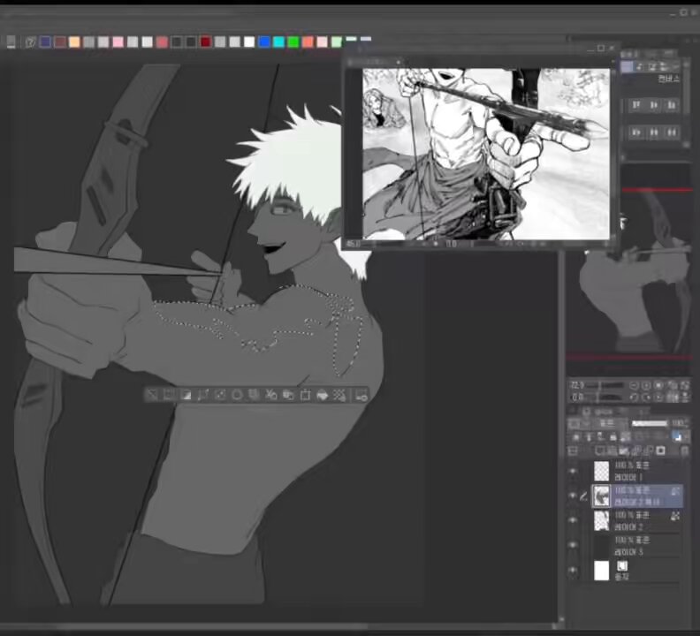Click the Navigator rotation slider

pyautogui.click(x=606, y=397)
